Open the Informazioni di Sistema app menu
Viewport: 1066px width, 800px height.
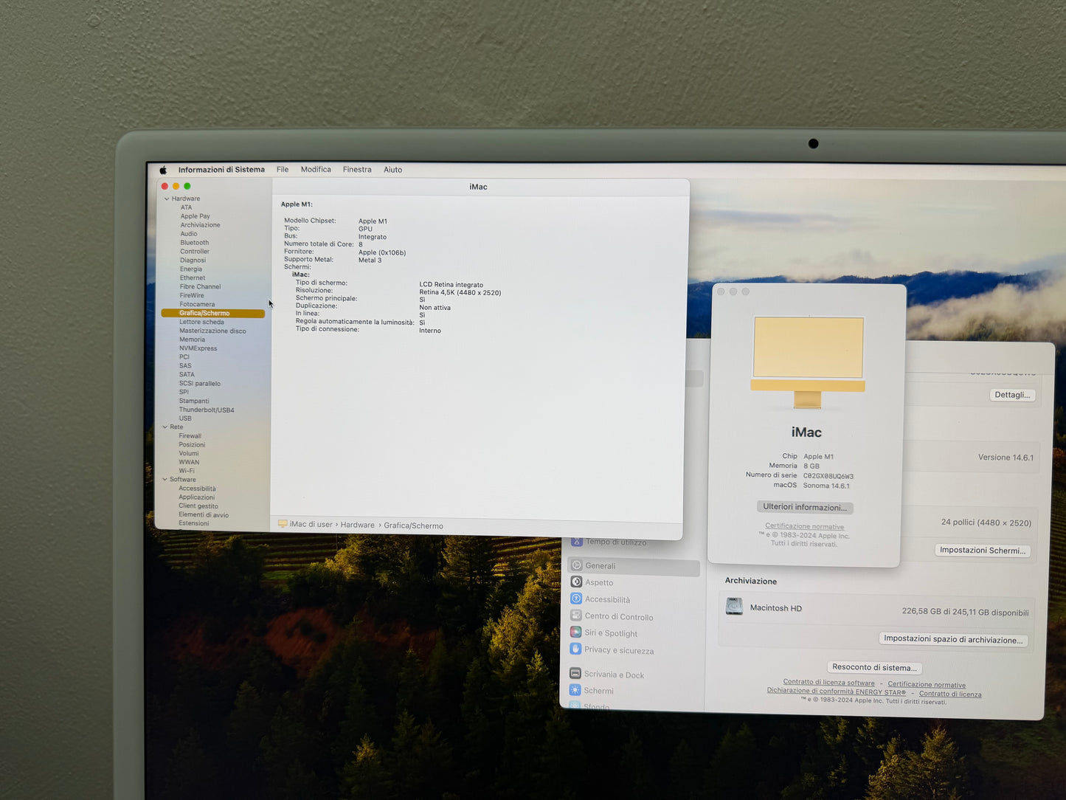pos(221,170)
